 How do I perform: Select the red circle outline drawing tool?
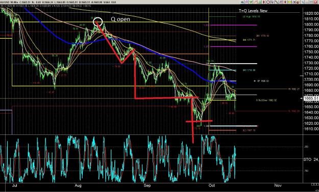pyautogui.click(x=268, y=2)
